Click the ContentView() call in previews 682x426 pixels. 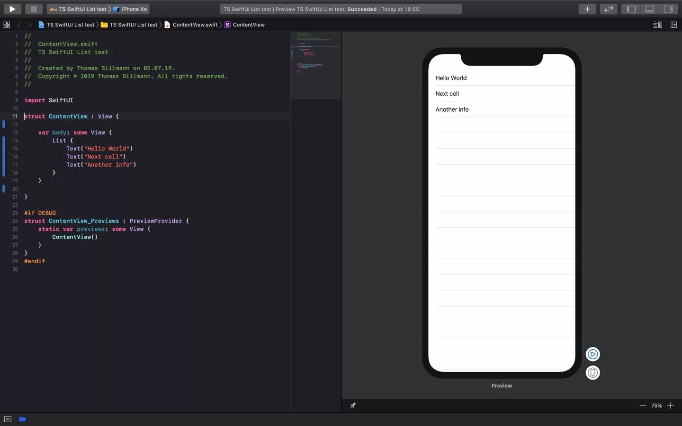(75, 237)
